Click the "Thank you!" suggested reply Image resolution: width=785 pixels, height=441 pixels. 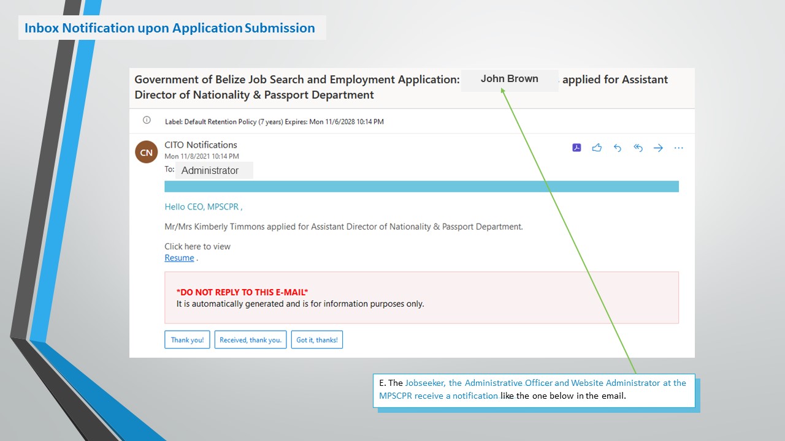tap(187, 340)
